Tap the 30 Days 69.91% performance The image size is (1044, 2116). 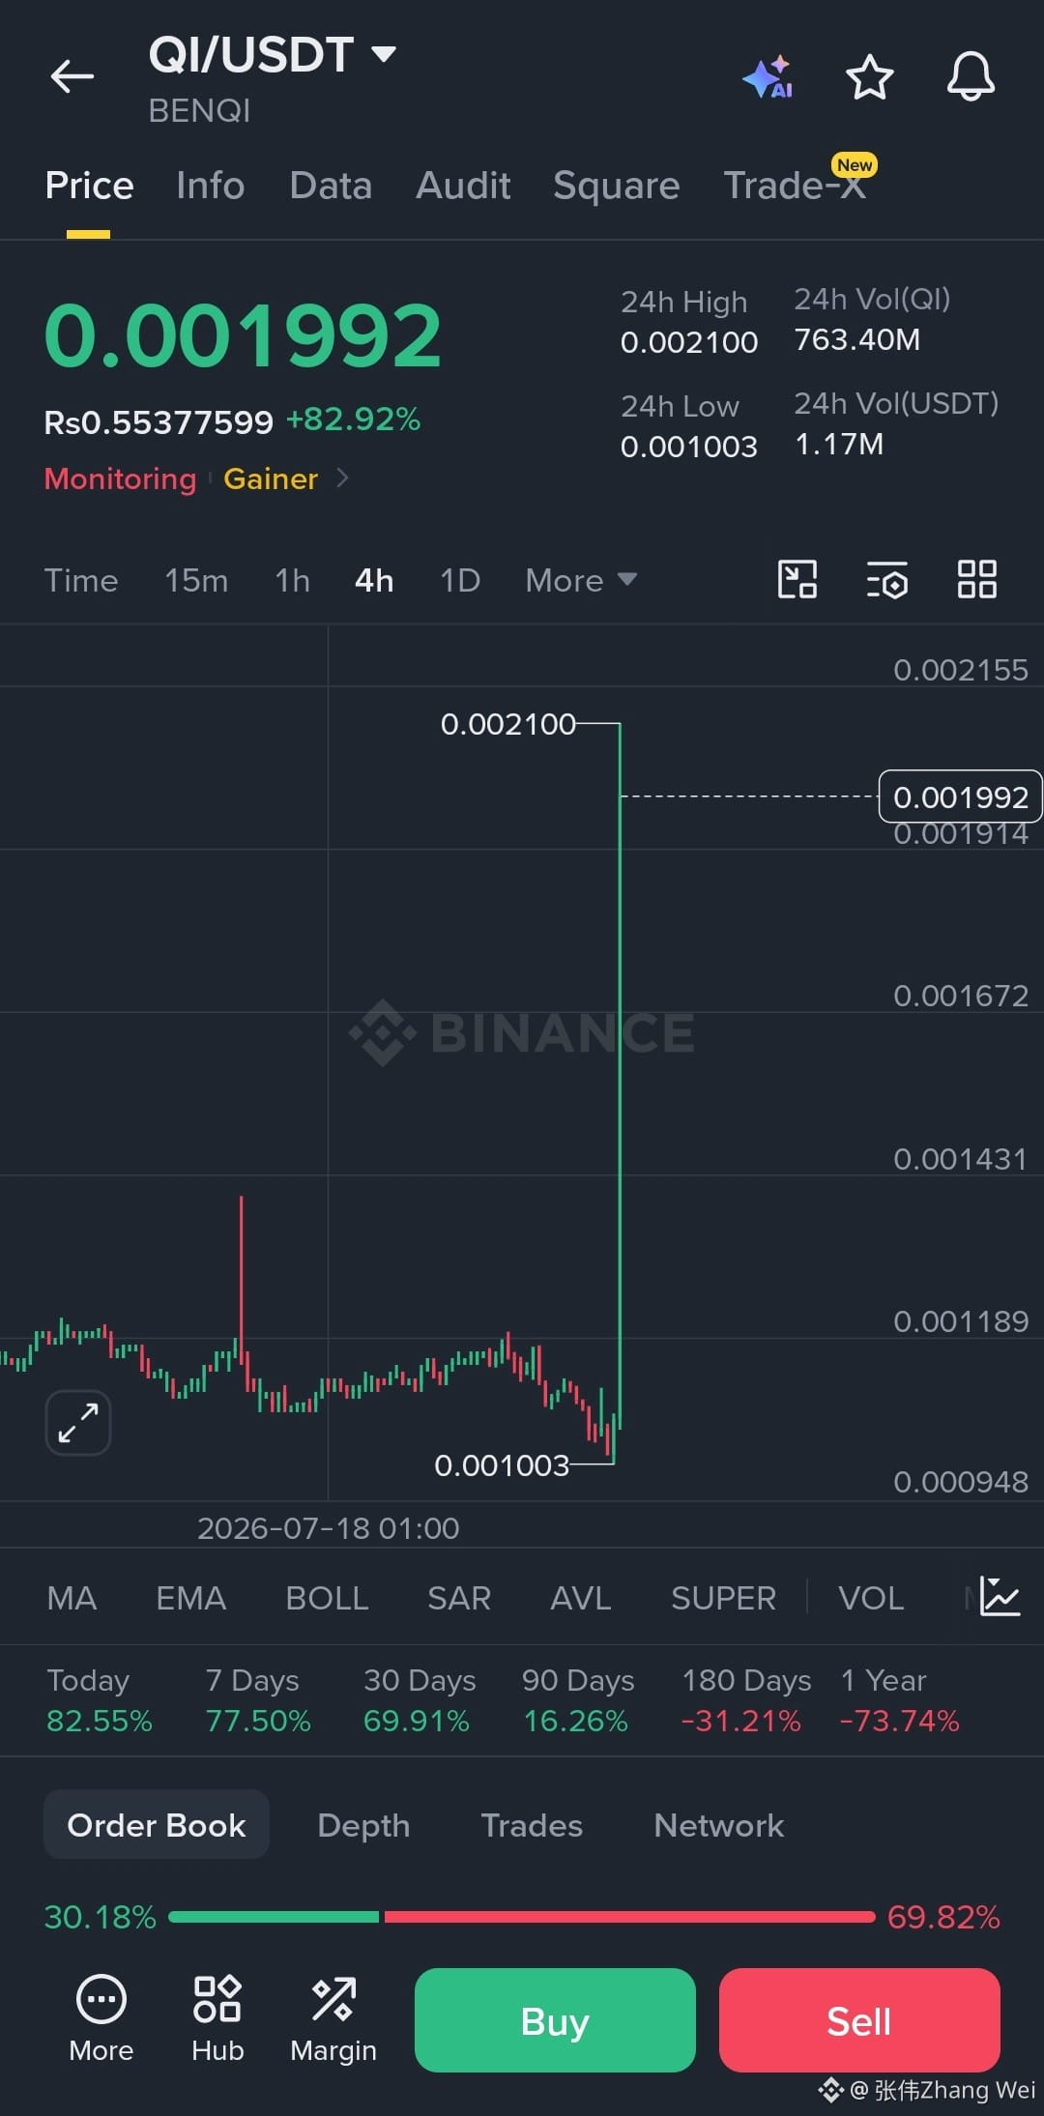coord(420,1700)
